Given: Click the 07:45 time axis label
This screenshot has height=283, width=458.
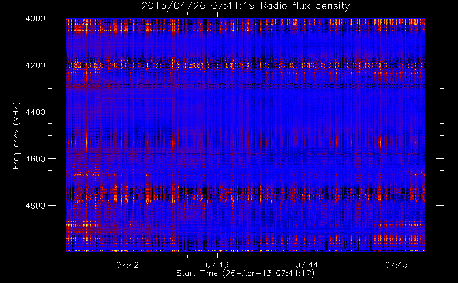Looking at the screenshot, I should point(397,265).
